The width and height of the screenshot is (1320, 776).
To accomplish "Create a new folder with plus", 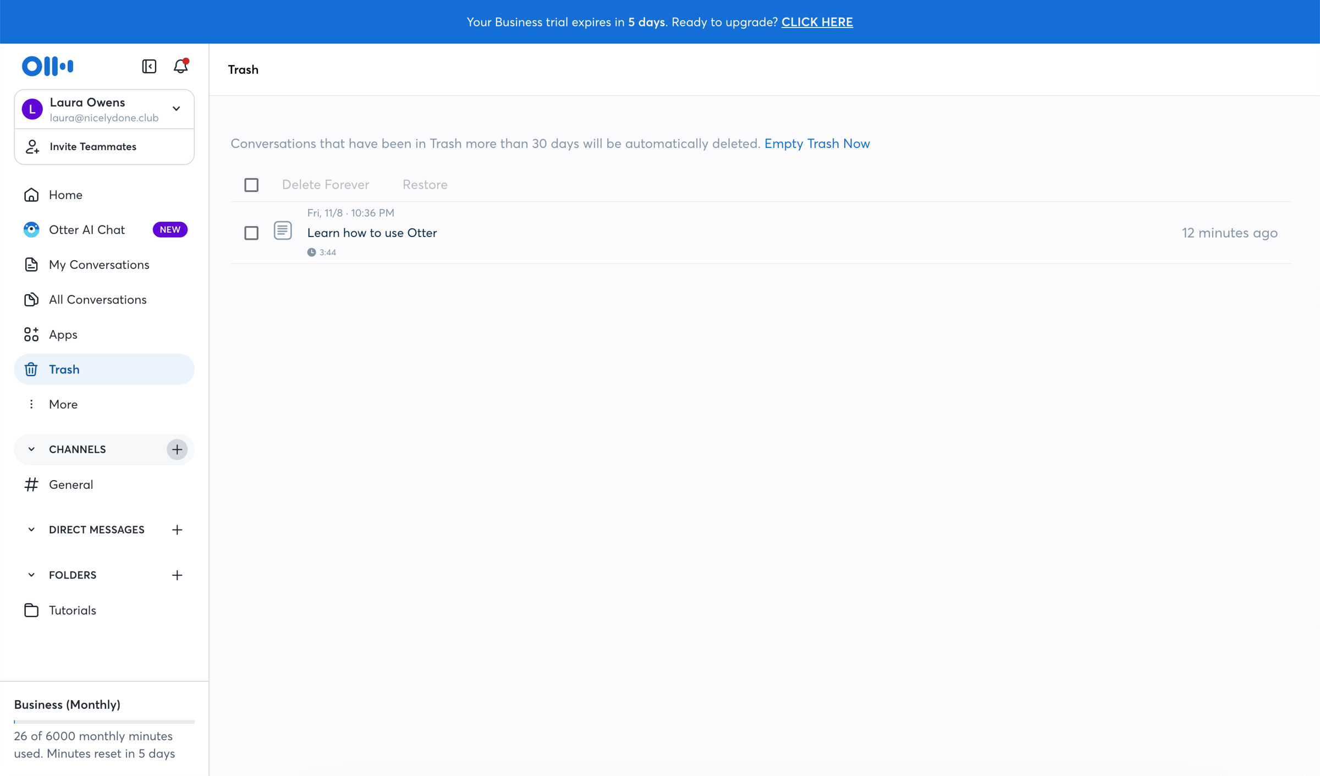I will point(177,575).
